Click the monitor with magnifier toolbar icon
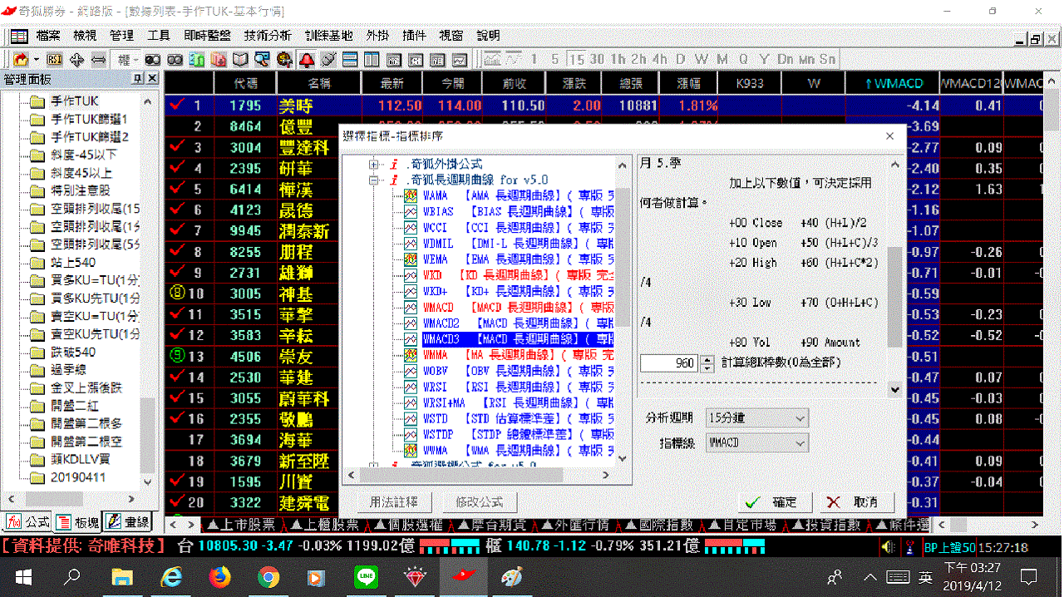This screenshot has height=597, width=1064. [x=263, y=60]
